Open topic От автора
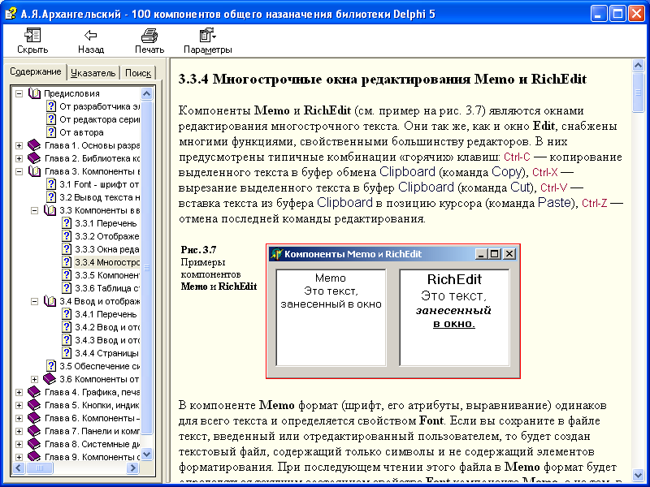 click(82, 132)
